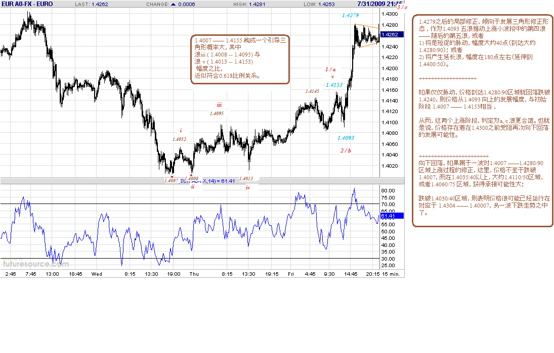The height and width of the screenshot is (353, 554).
Task: Click the 1.4300 price axis label
Action: pos(390,14)
